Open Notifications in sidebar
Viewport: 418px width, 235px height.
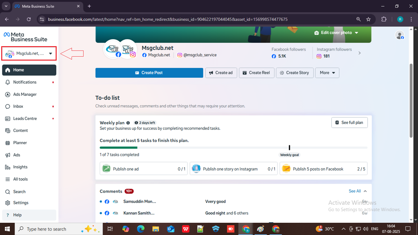click(x=29, y=82)
